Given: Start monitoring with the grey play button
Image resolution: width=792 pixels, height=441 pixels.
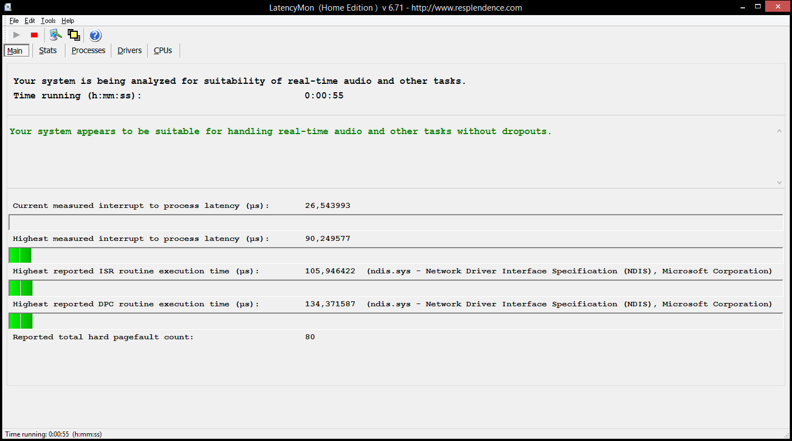Looking at the screenshot, I should (x=17, y=35).
